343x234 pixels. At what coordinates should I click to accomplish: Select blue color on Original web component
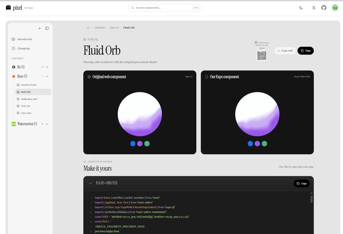point(133,144)
